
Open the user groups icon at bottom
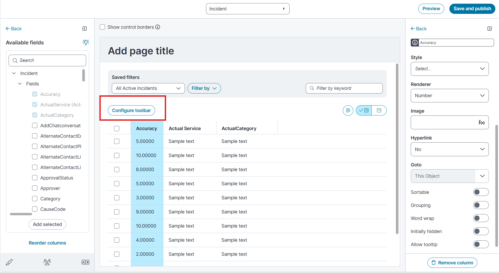click(47, 262)
